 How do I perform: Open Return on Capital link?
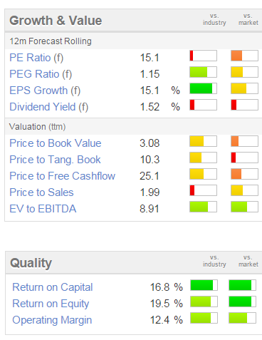[x=53, y=287]
